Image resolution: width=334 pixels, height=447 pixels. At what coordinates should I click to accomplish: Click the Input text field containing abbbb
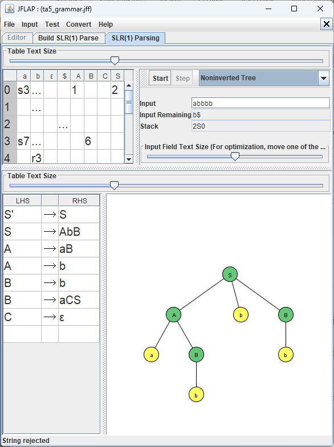(x=260, y=103)
